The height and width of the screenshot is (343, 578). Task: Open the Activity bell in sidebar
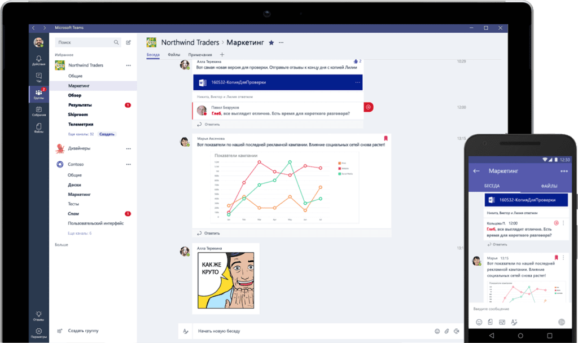(x=39, y=60)
